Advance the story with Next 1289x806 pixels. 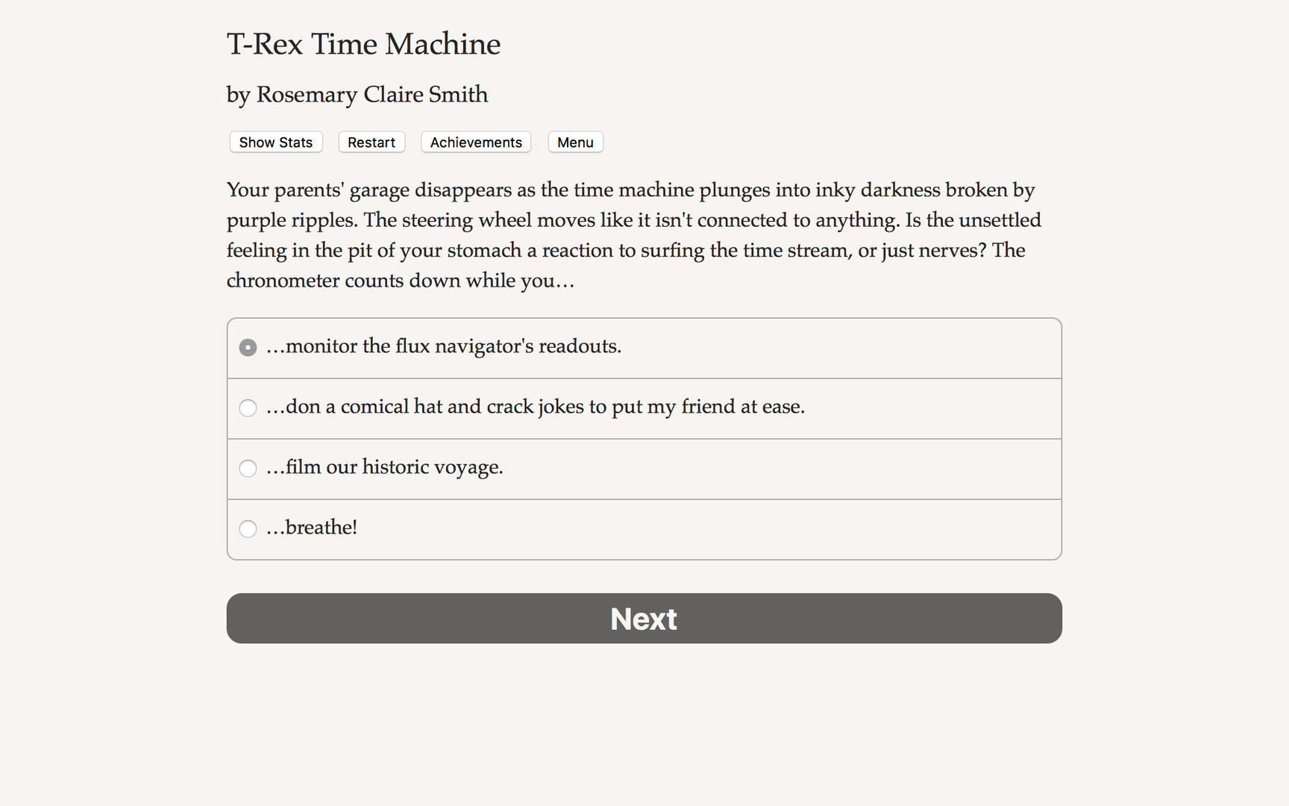point(643,618)
